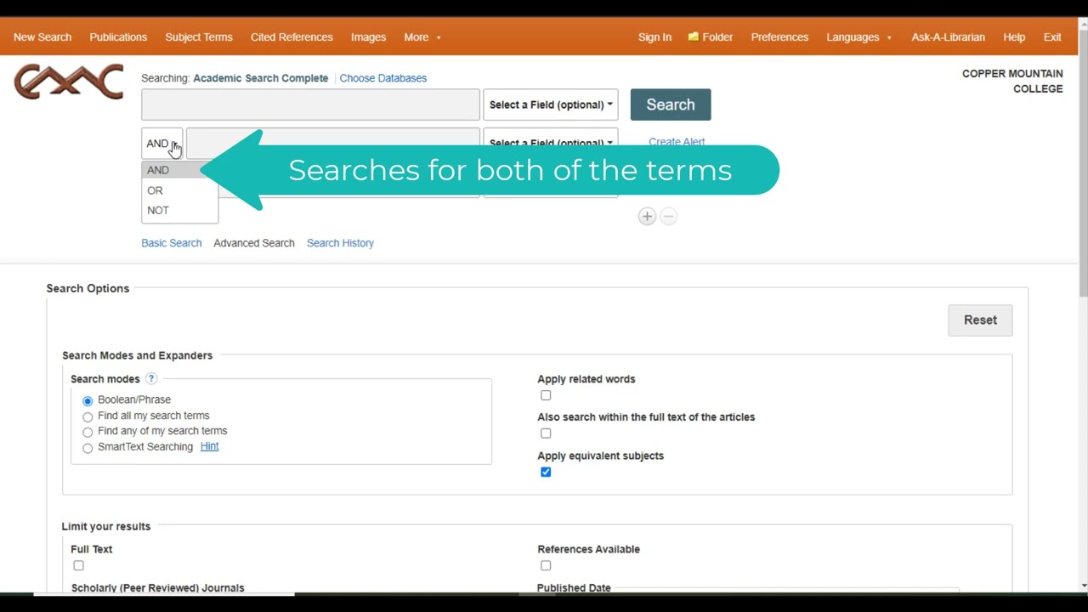Expand the Languages dropdown
This screenshot has height=612, width=1088.
[x=859, y=37]
